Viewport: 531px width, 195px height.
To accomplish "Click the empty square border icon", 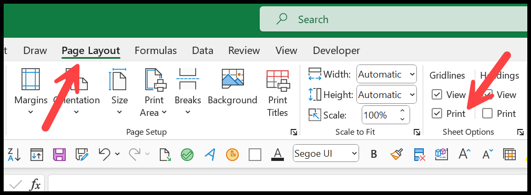I will [255, 155].
